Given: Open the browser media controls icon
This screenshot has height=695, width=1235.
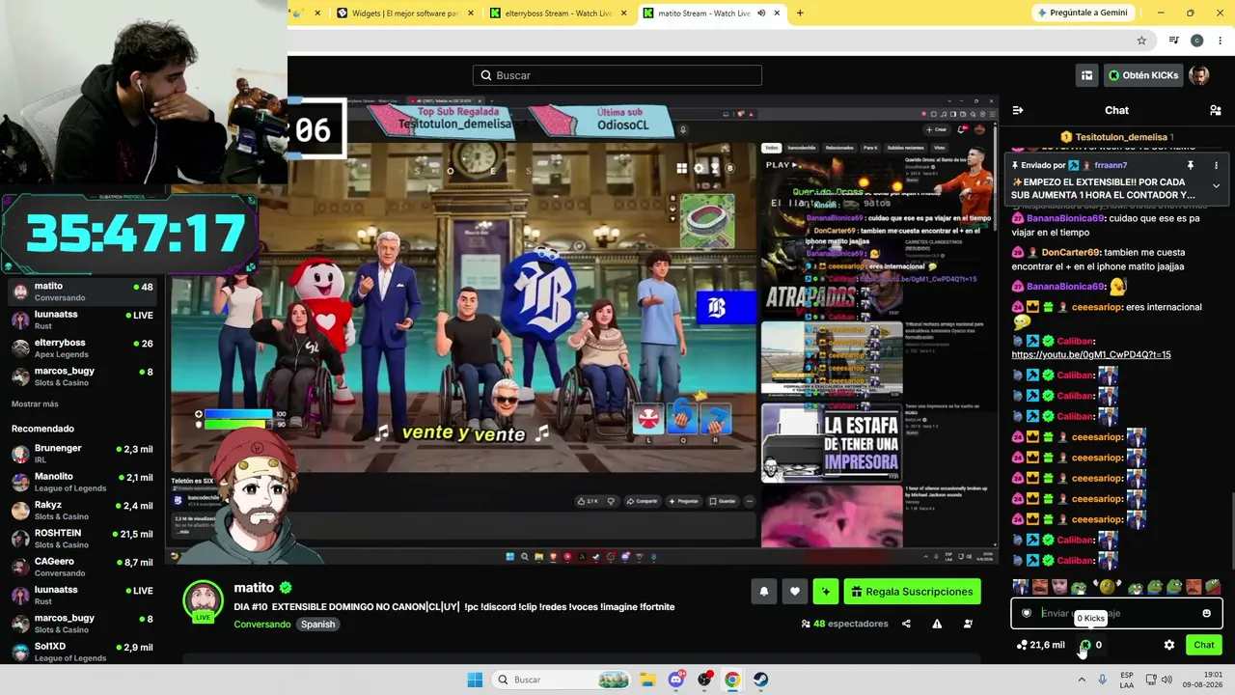Looking at the screenshot, I should tap(1173, 41).
